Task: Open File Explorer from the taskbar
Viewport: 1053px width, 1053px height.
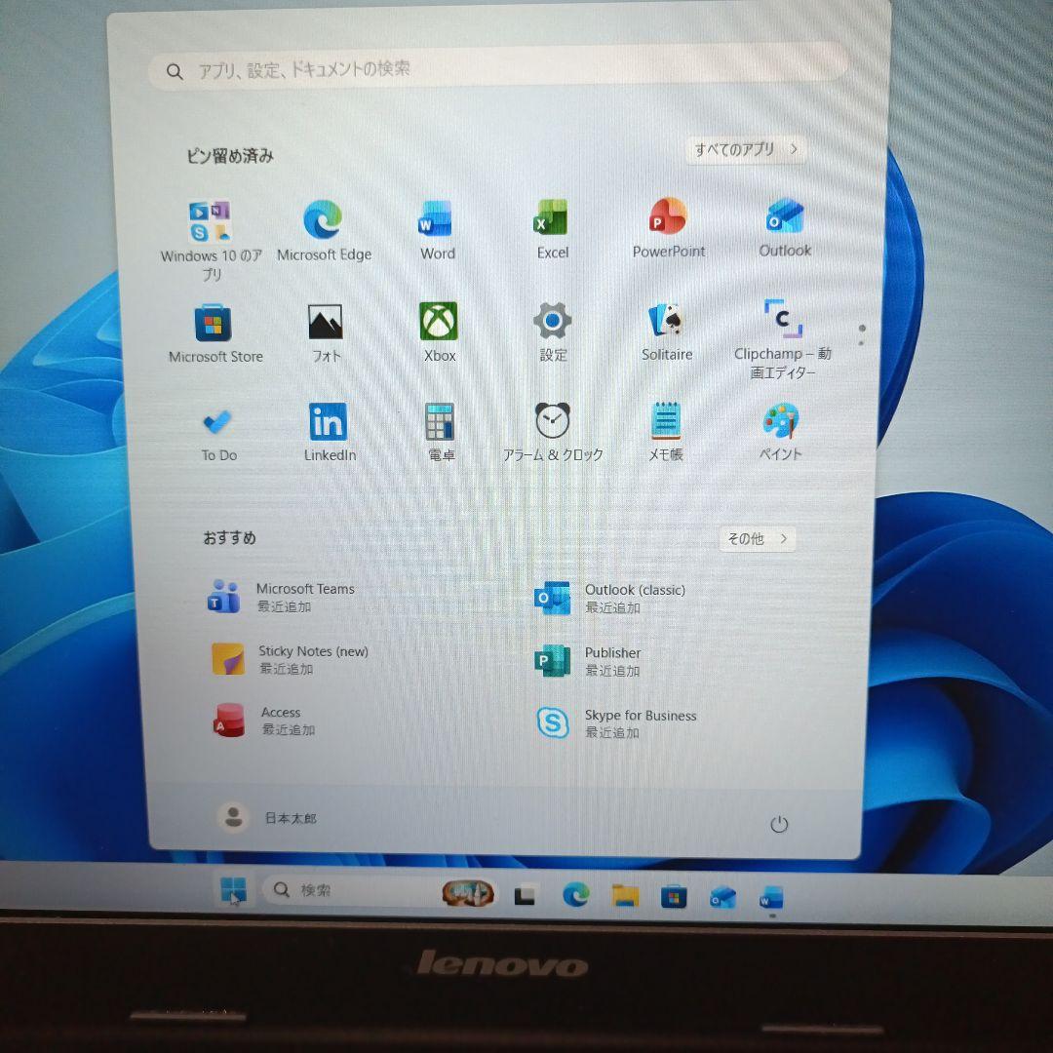Action: (625, 896)
